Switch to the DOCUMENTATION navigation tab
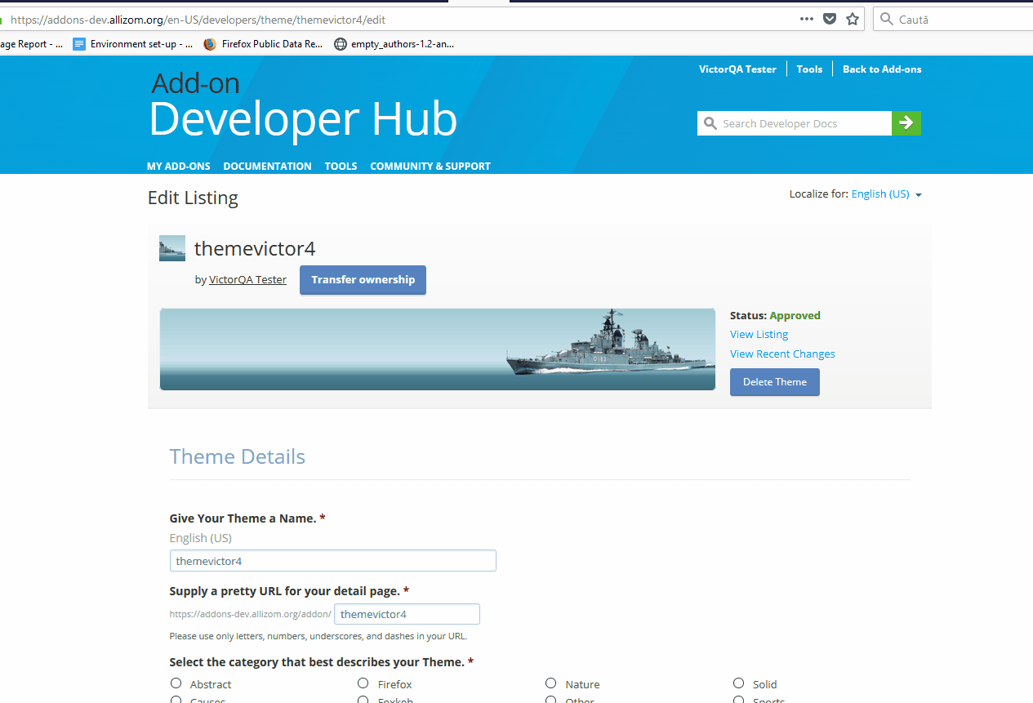 (x=267, y=166)
